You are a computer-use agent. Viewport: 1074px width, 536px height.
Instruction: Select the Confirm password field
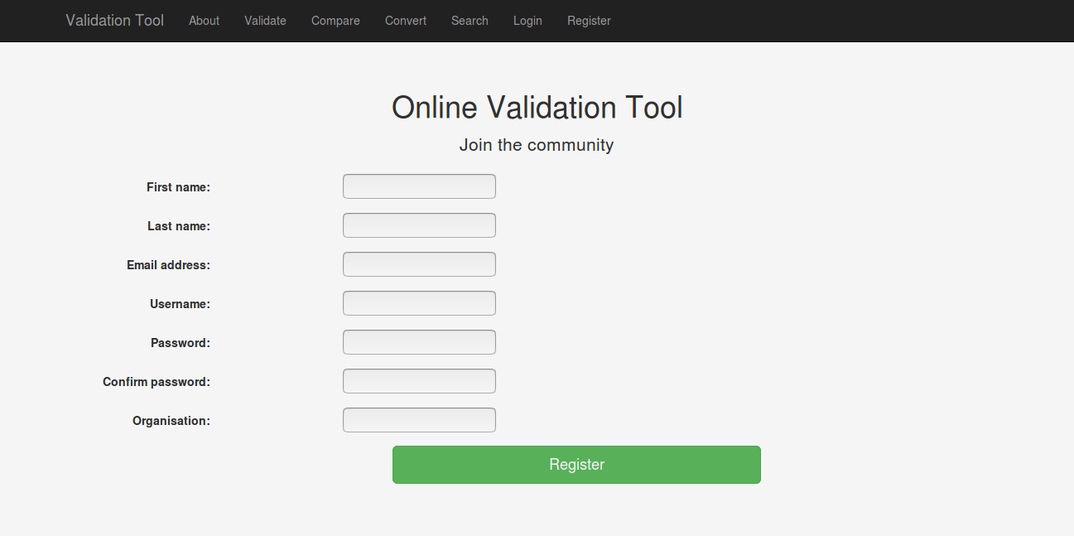pos(419,381)
